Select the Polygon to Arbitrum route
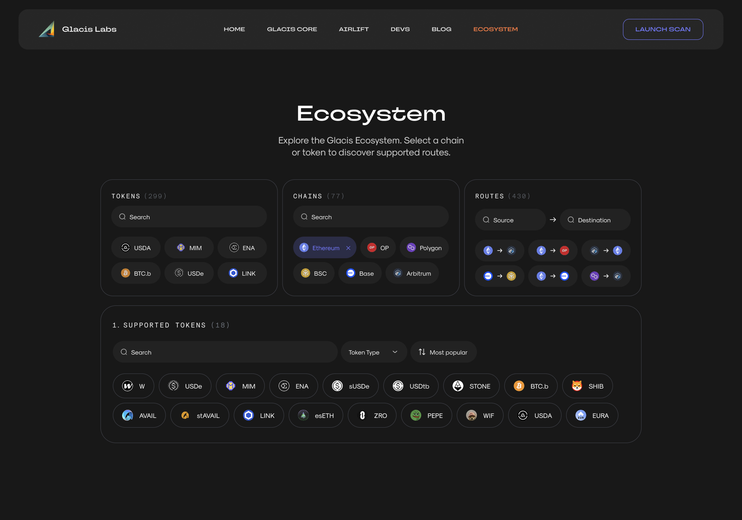Image resolution: width=742 pixels, height=520 pixels. click(x=606, y=276)
